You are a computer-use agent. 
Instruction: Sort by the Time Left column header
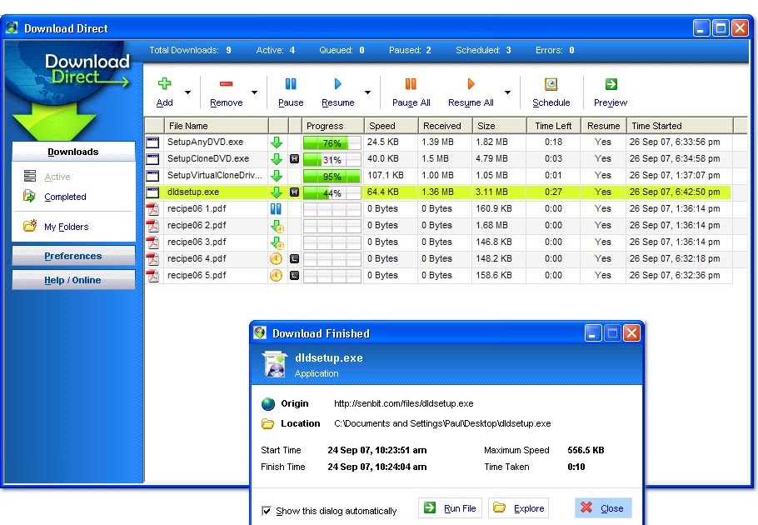pyautogui.click(x=554, y=126)
